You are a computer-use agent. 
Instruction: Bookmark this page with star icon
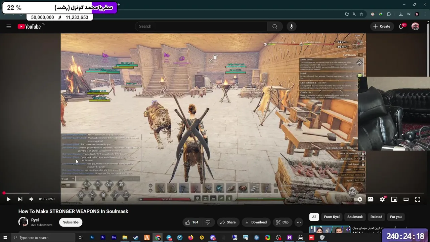[361, 14]
